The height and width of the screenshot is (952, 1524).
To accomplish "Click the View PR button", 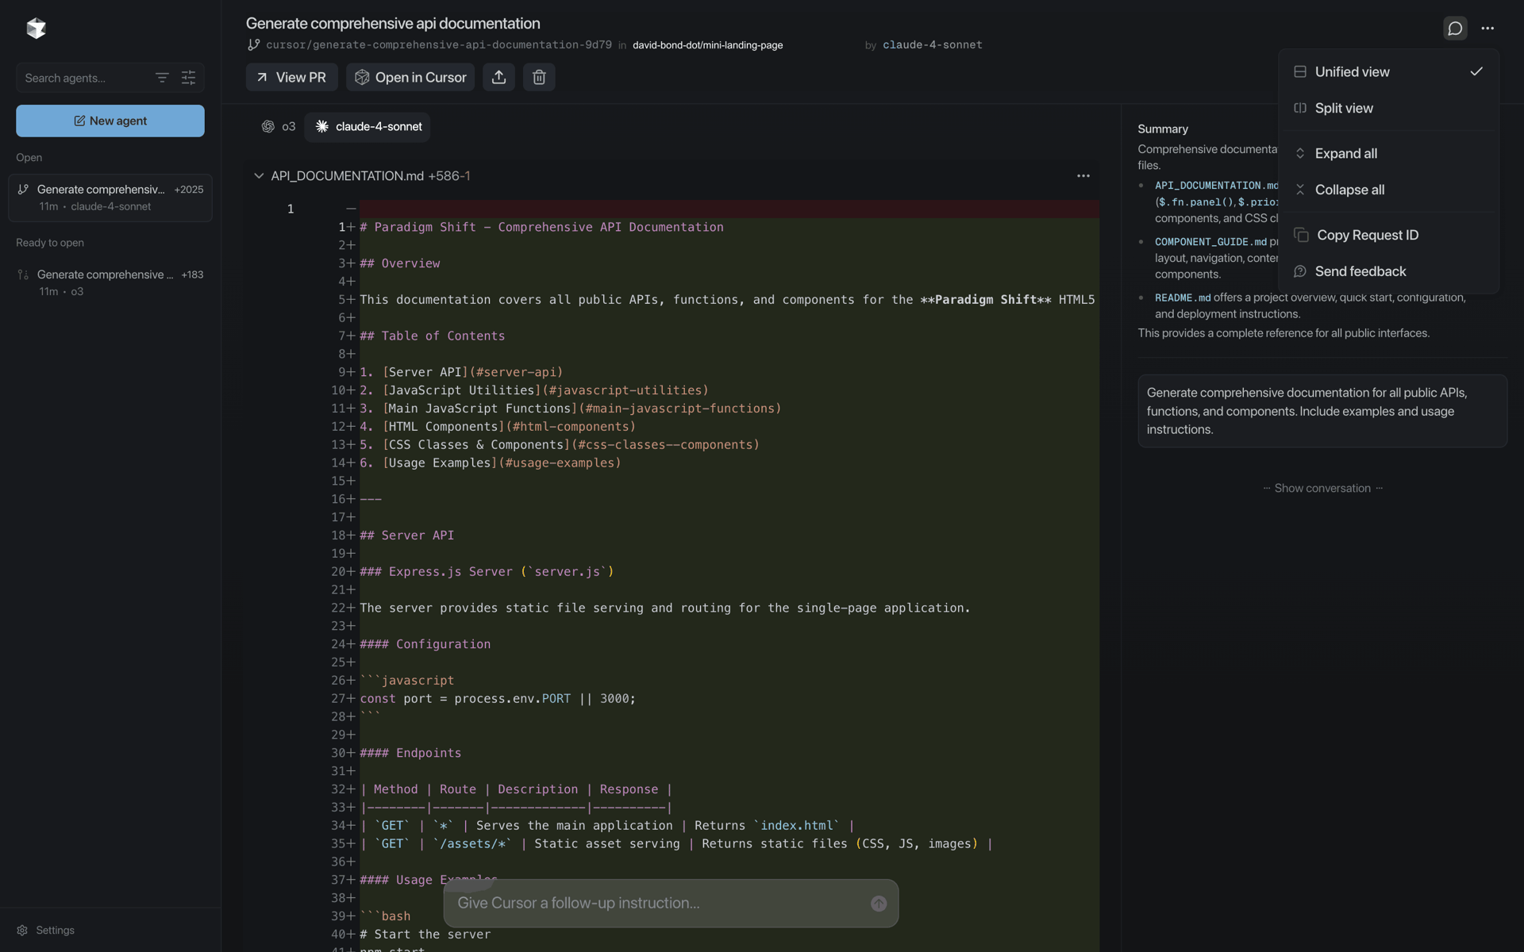I will pyautogui.click(x=291, y=77).
